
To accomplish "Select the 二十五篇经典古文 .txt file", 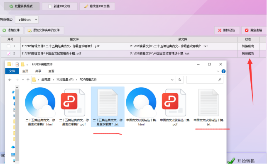I will click(x=108, y=107).
